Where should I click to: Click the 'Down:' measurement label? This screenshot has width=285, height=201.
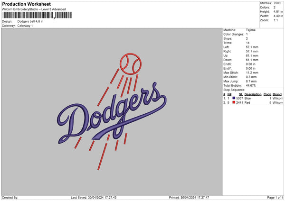pos(228,60)
